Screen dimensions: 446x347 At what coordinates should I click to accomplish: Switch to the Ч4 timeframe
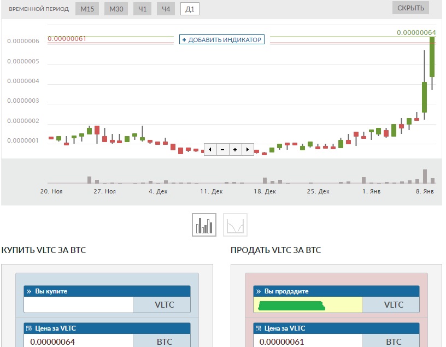[x=166, y=9]
